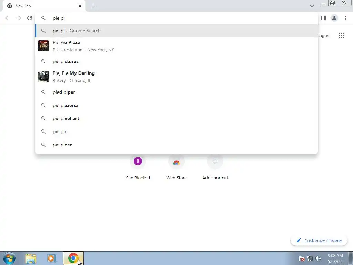
Task: Open a new tab with the plus button
Action: coord(93,6)
